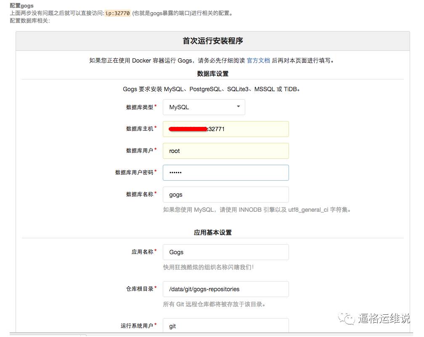This screenshot has height=337, width=424.
Task: Click the 数据库类型 label
Action: (x=140, y=107)
